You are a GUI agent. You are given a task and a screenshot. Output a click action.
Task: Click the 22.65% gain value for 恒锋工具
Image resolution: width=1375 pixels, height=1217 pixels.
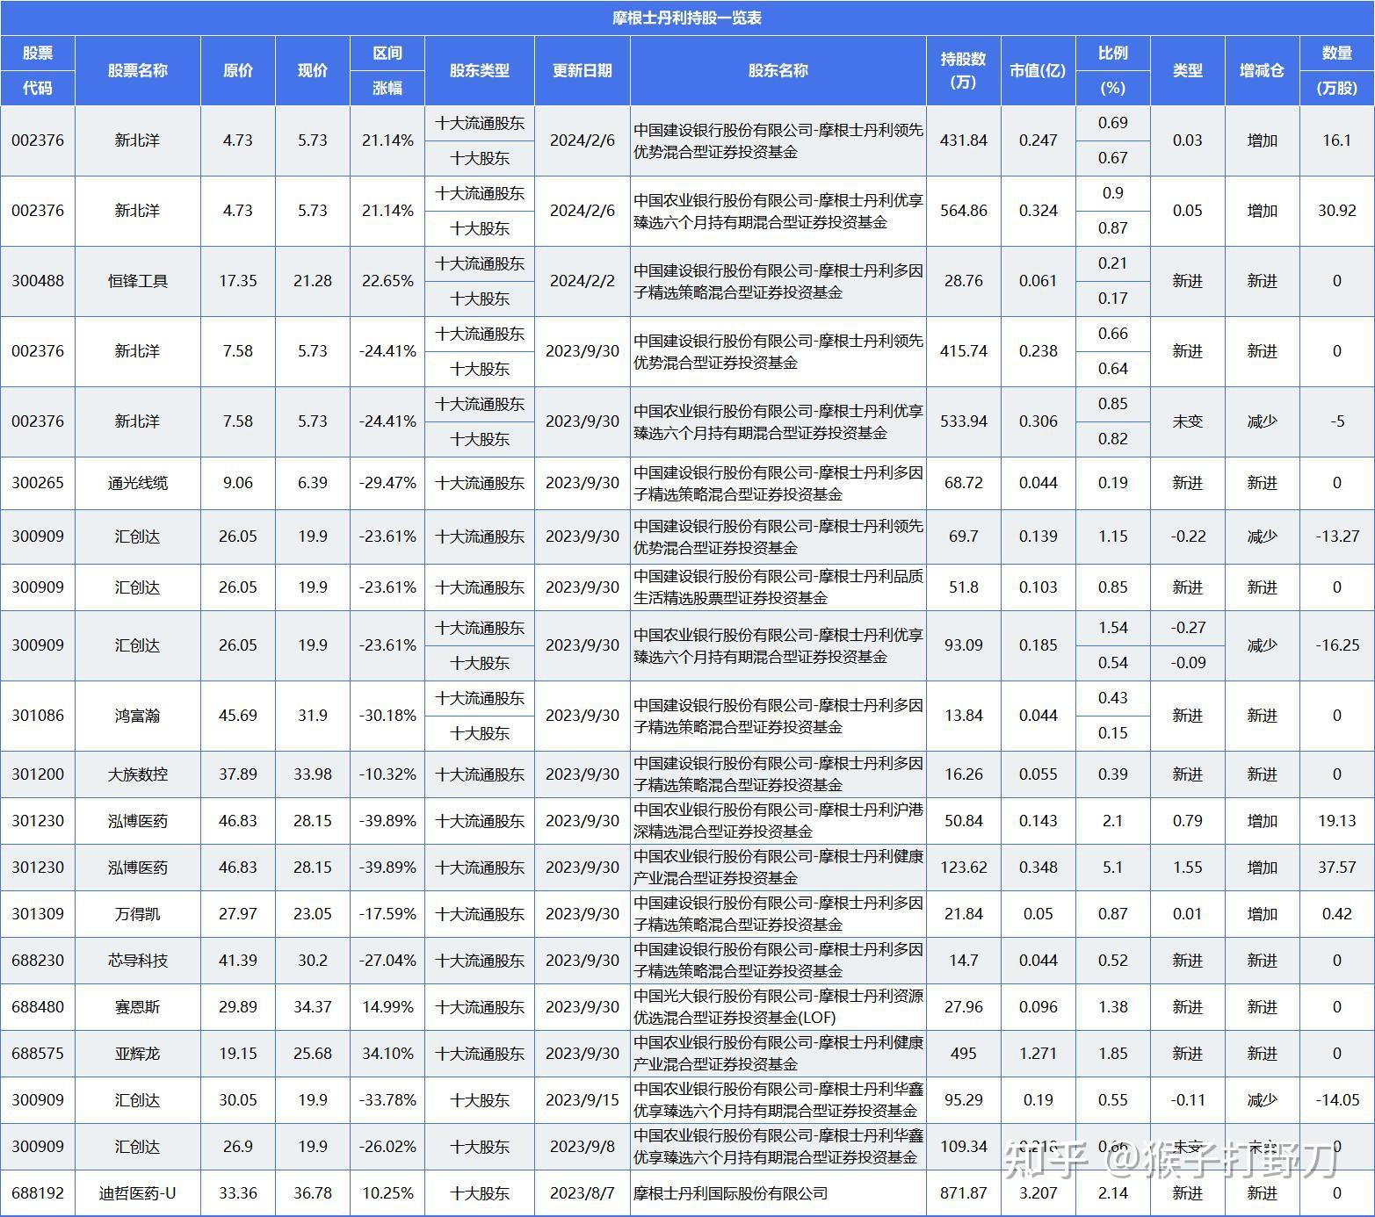387,281
